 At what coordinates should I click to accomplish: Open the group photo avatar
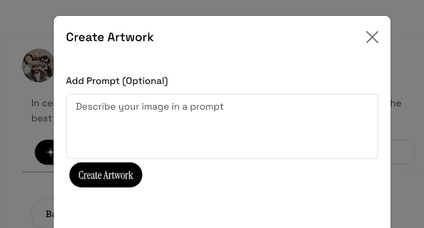38,65
